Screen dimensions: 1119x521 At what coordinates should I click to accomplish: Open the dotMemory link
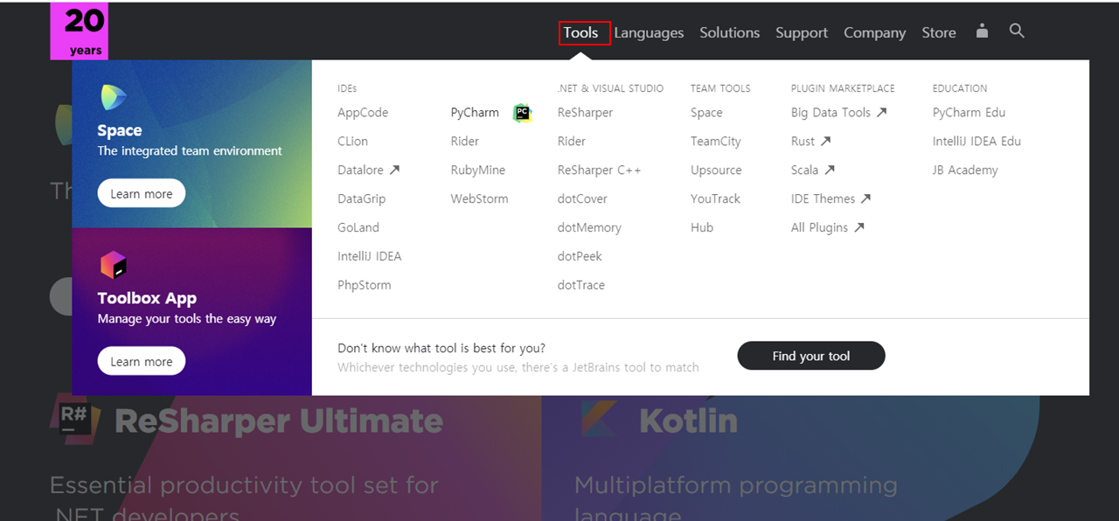[589, 227]
